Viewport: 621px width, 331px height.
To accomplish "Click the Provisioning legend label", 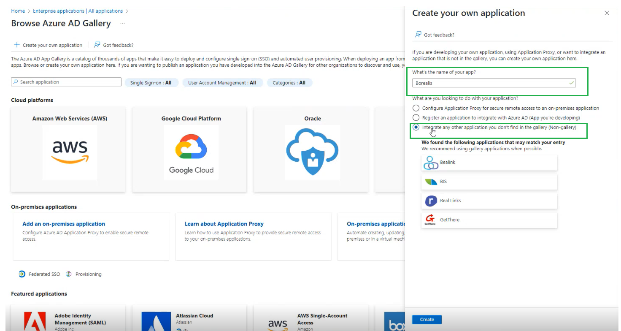I will point(89,274).
